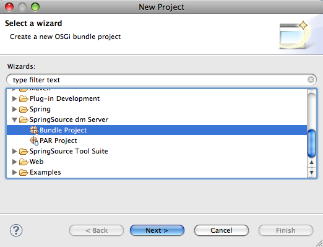Expand the Spring category arrow

tap(14, 109)
